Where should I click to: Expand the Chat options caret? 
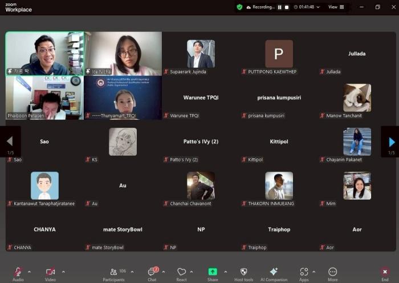[164, 272]
